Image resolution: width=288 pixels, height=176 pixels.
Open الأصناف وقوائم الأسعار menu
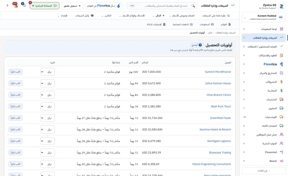(x=132, y=16)
